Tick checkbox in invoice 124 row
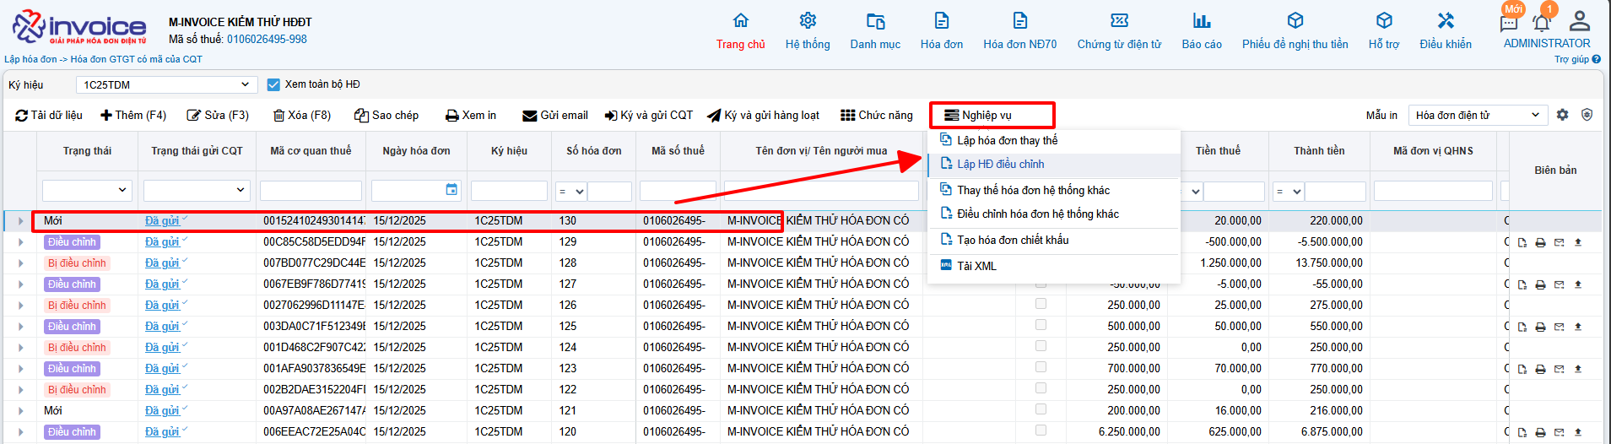The height and width of the screenshot is (444, 1611). click(x=1041, y=346)
